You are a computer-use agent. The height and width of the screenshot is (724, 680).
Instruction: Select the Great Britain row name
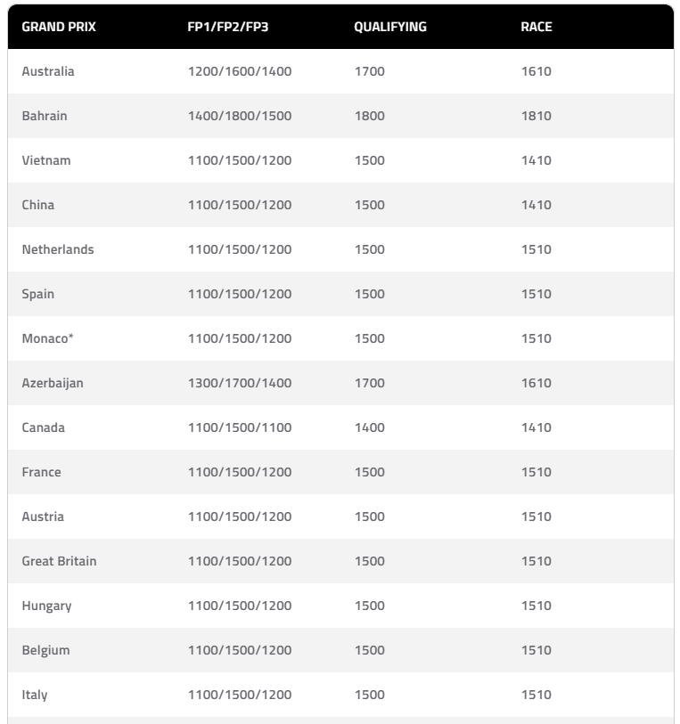click(x=60, y=561)
